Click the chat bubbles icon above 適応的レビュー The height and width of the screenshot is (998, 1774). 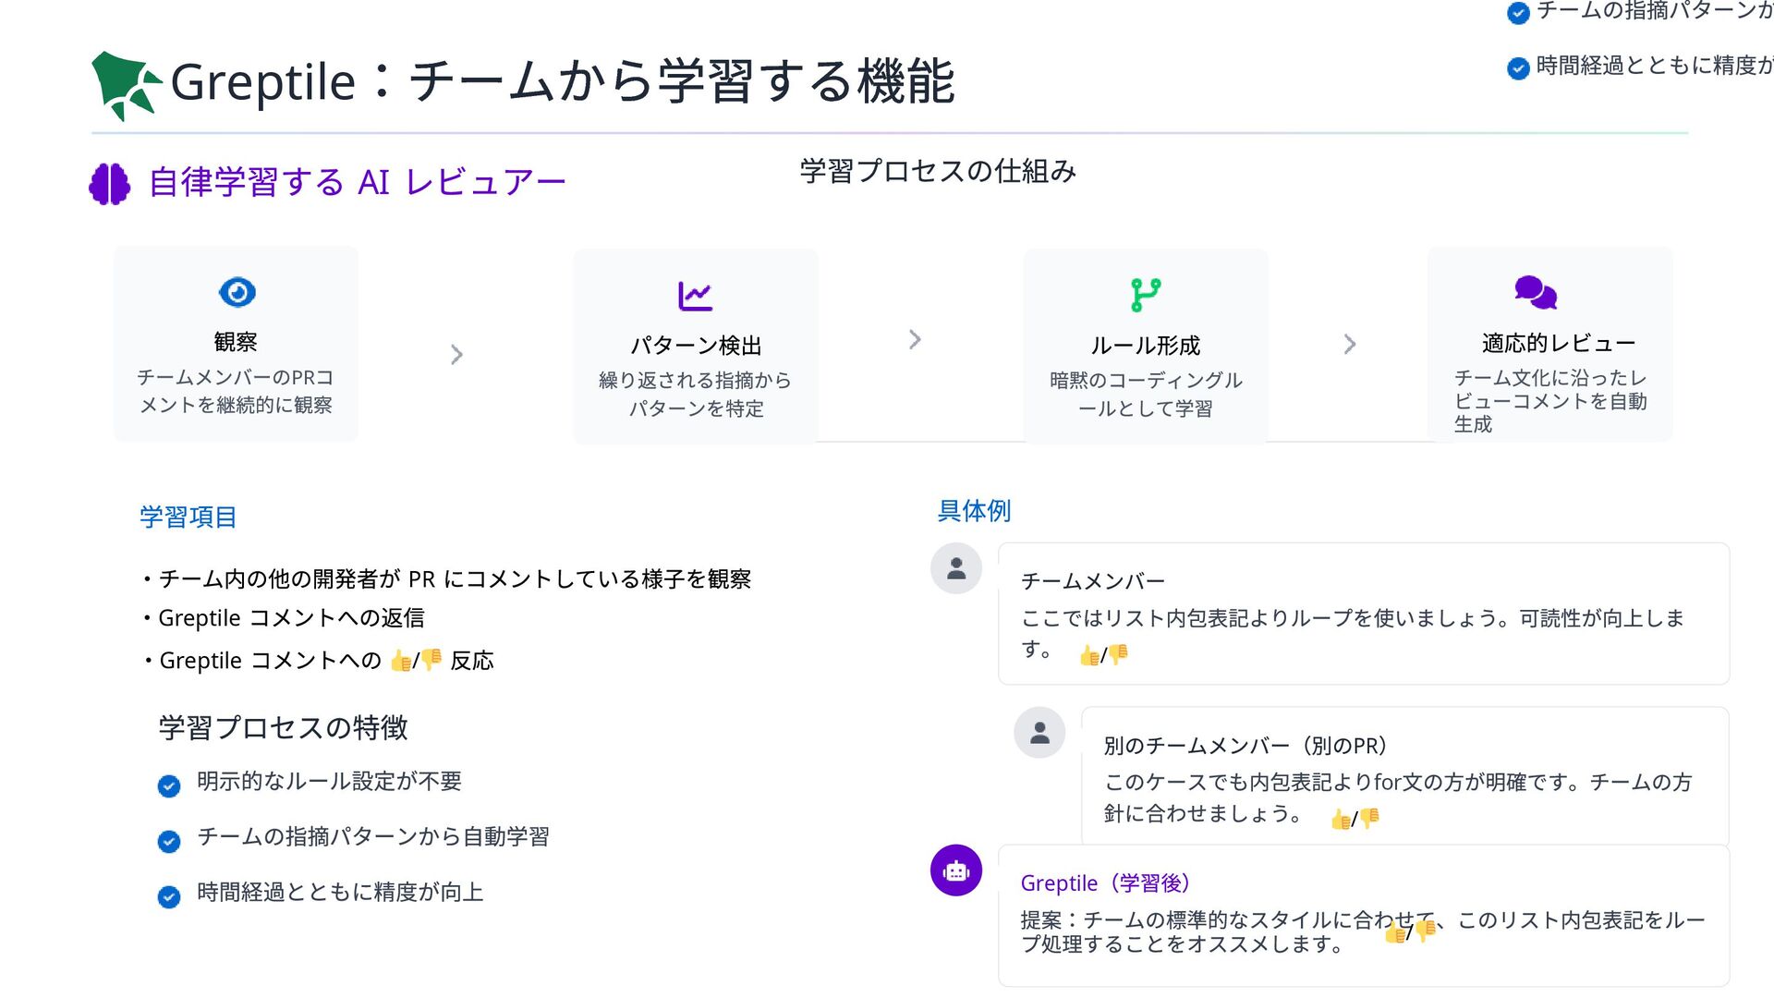1536,293
